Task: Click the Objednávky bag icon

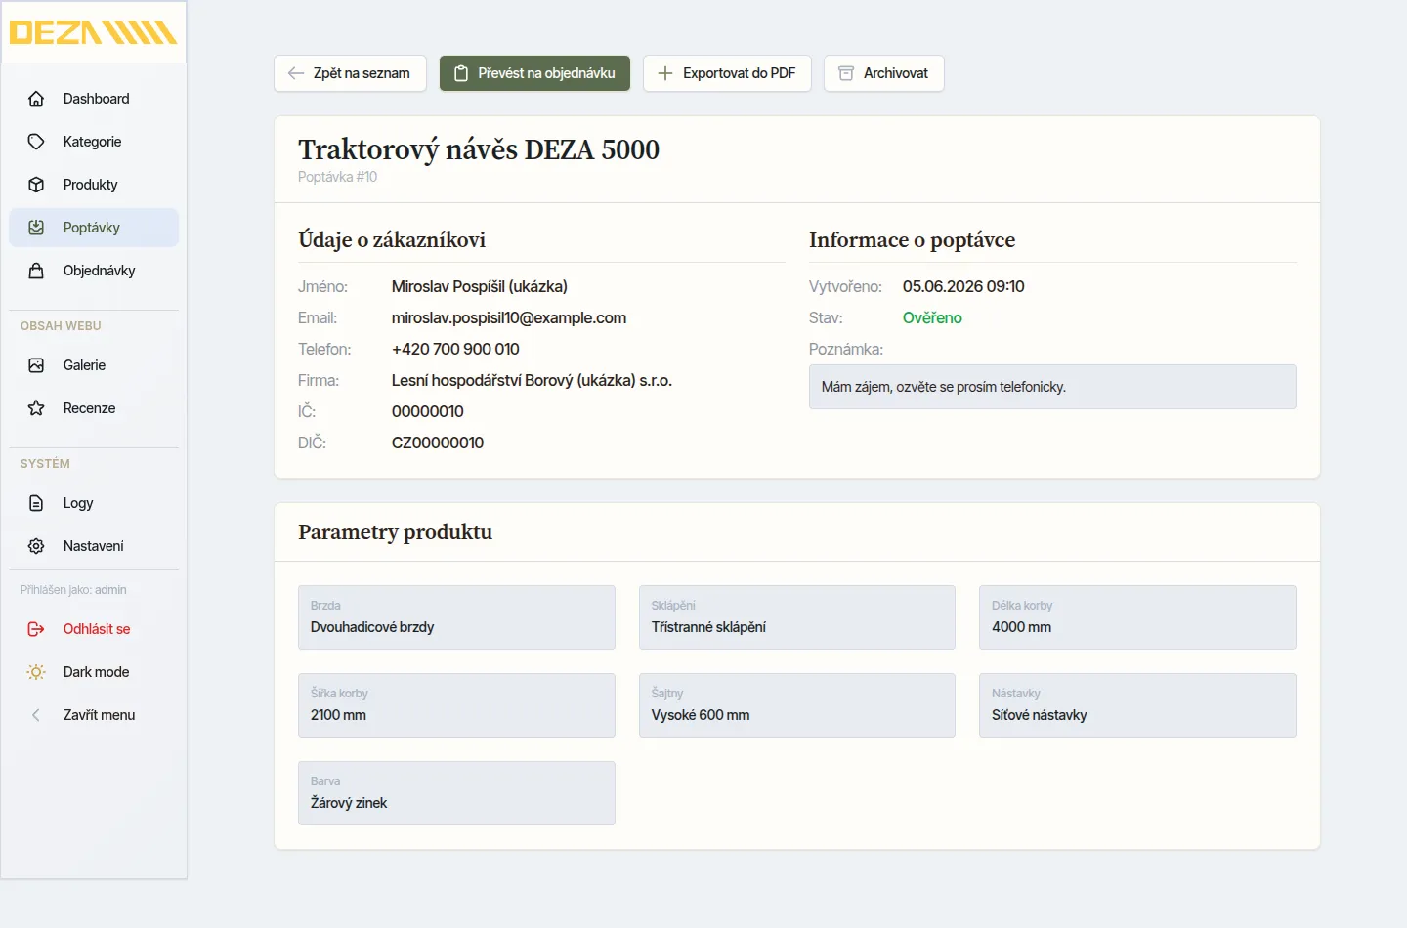Action: pyautogui.click(x=36, y=271)
